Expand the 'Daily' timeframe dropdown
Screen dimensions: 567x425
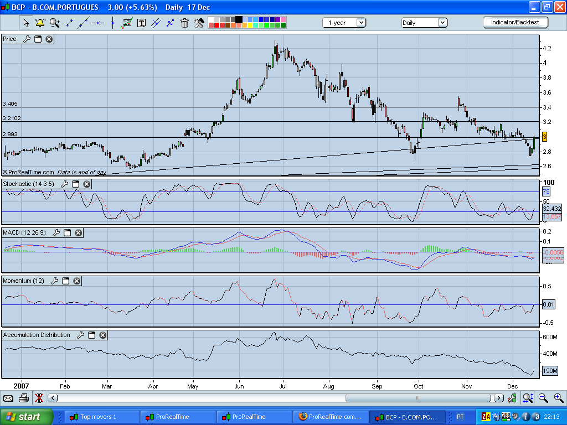[424, 23]
